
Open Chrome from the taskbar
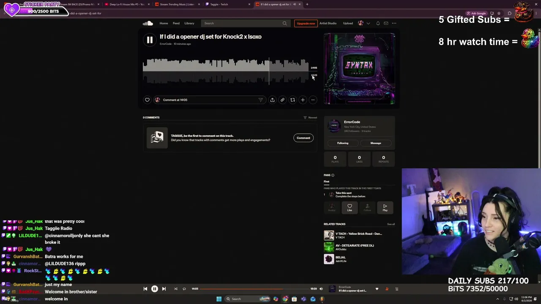[285, 299]
